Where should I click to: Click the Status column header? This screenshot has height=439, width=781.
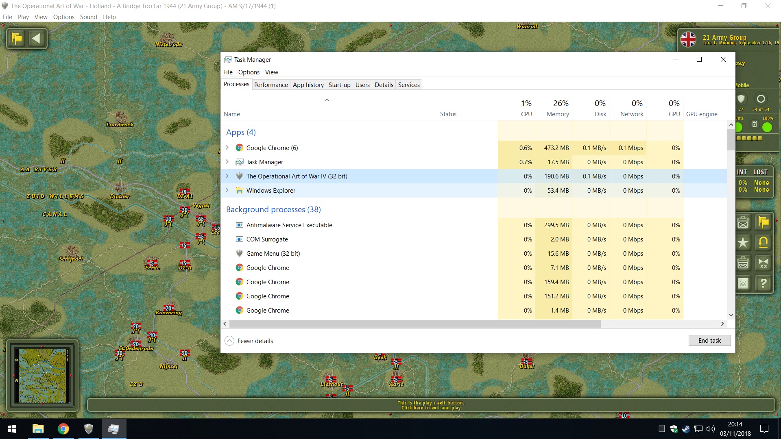(467, 109)
